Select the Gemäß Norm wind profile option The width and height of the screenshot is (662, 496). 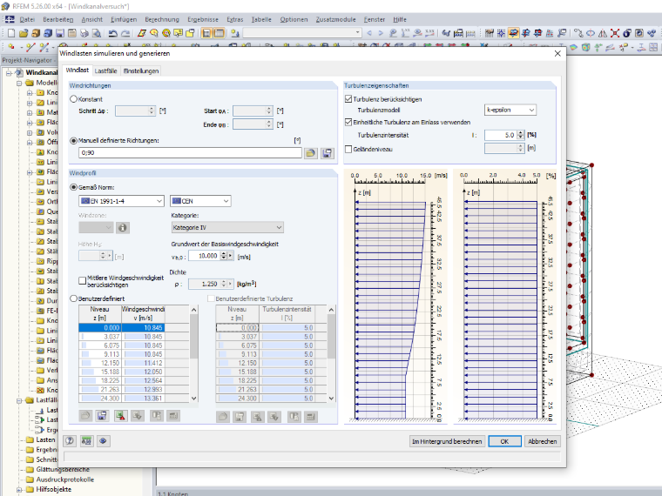(x=74, y=187)
